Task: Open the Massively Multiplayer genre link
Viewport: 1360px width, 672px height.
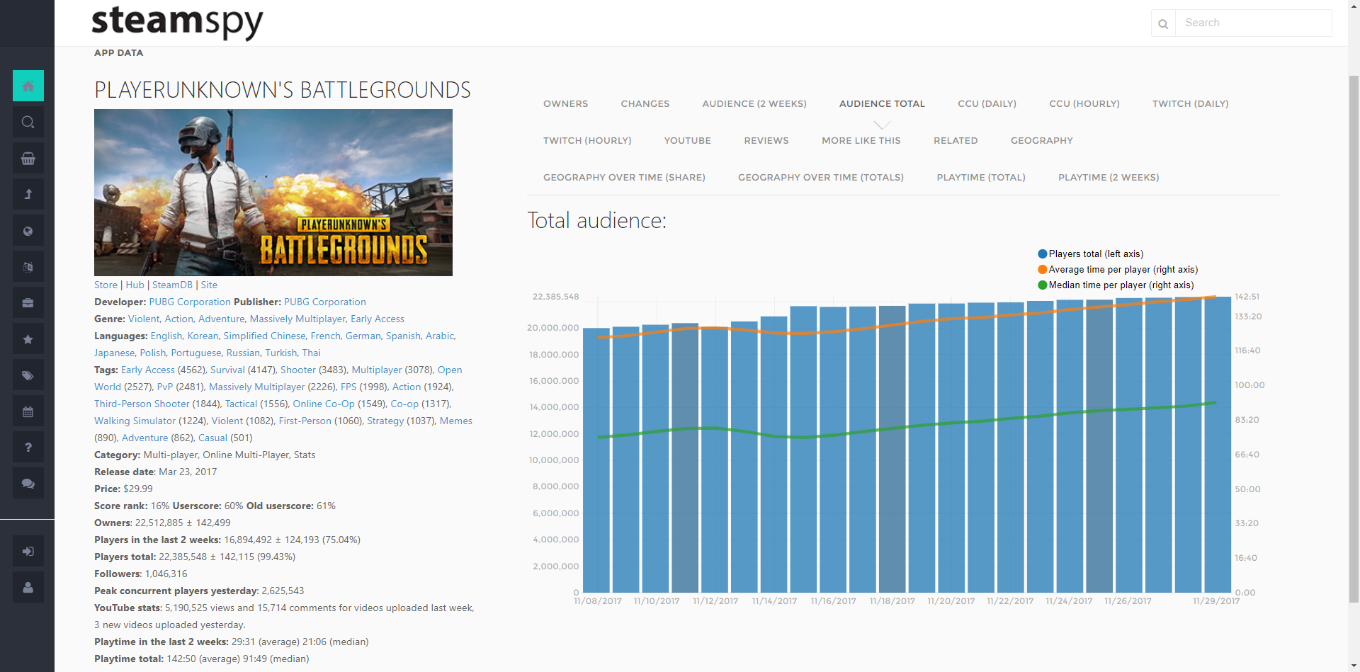Action: (x=297, y=319)
